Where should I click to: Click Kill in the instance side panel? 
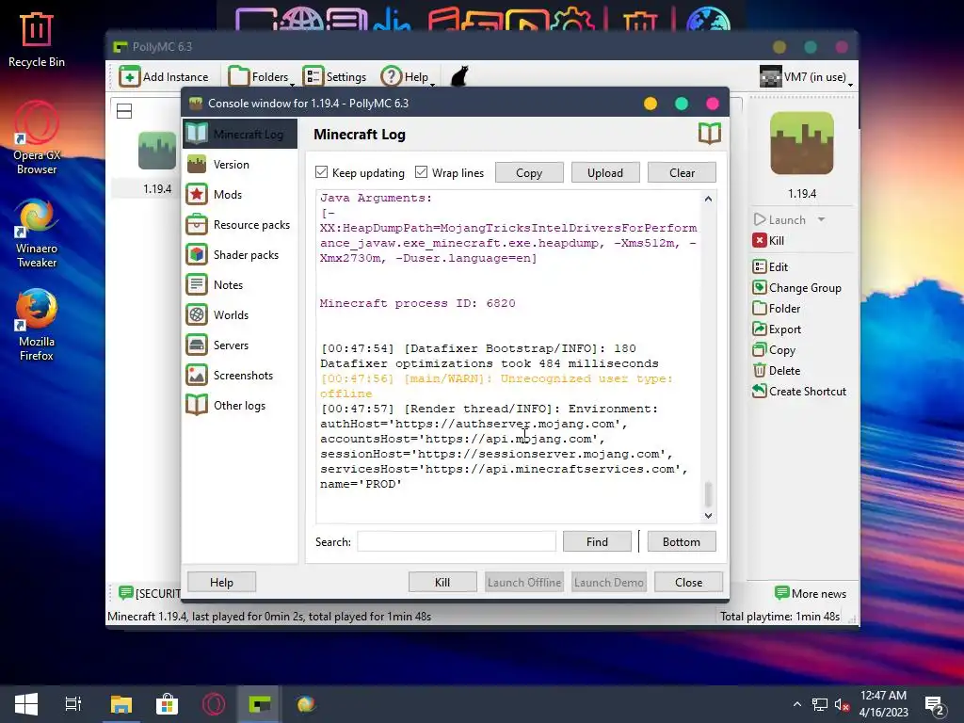coord(768,240)
